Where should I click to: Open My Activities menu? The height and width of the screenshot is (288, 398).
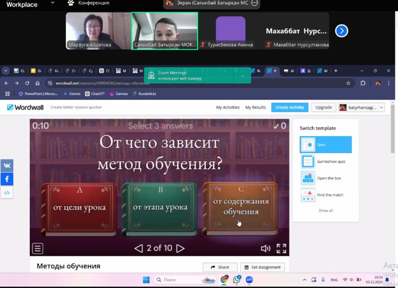coord(228,107)
